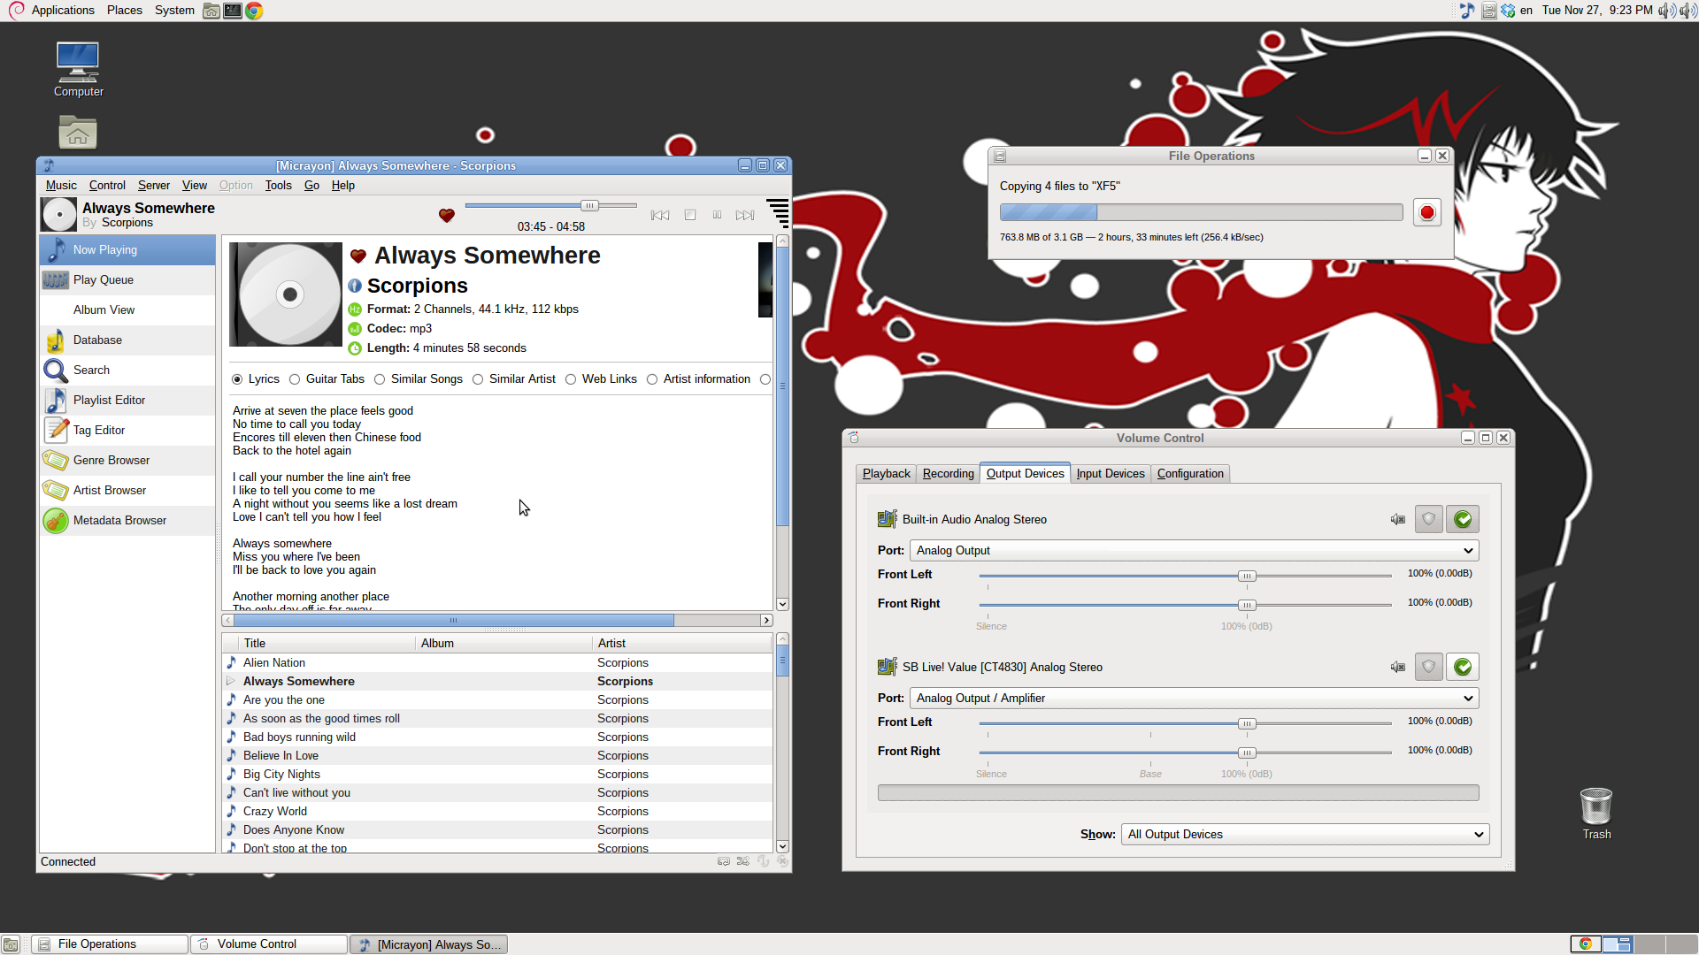Stop playback in music player
This screenshot has width=1699, height=955.
[x=690, y=215]
